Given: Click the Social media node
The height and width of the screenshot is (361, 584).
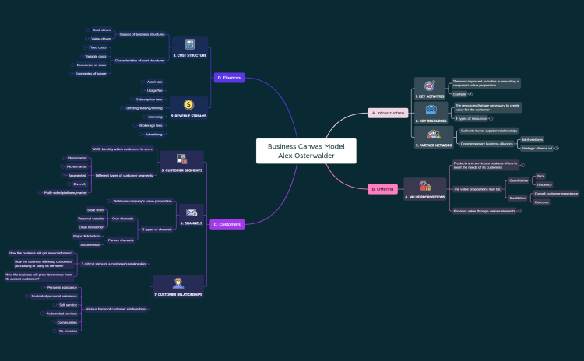Looking at the screenshot, I should (x=90, y=245).
